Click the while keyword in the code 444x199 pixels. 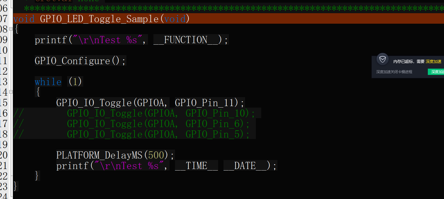48,82
